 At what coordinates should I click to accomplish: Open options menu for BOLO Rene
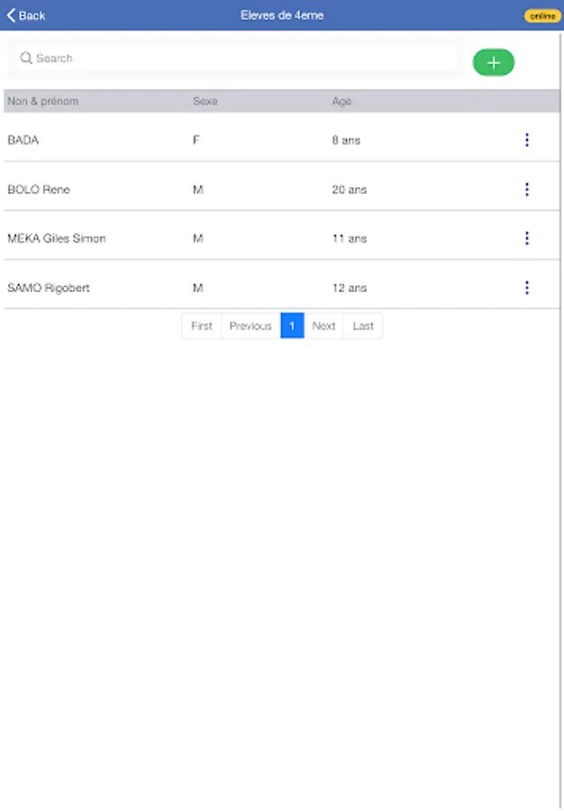click(527, 189)
